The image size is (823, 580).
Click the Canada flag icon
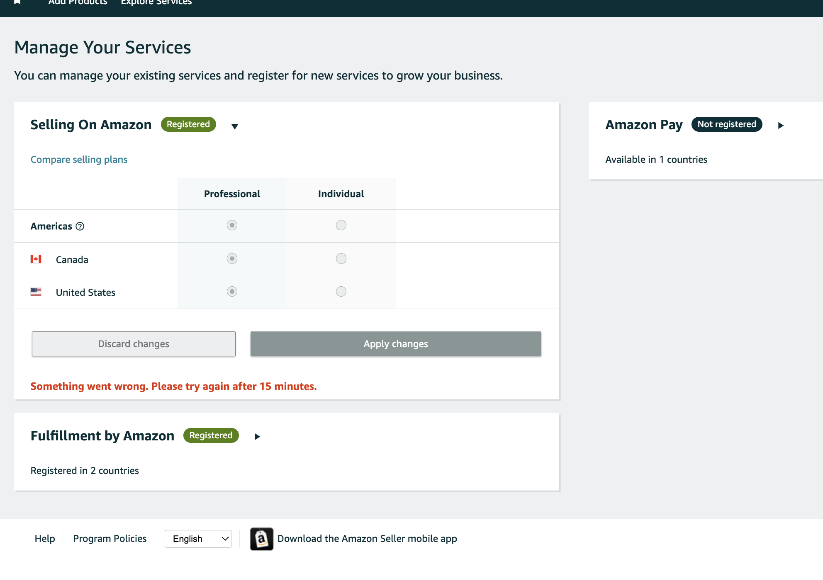coord(36,259)
